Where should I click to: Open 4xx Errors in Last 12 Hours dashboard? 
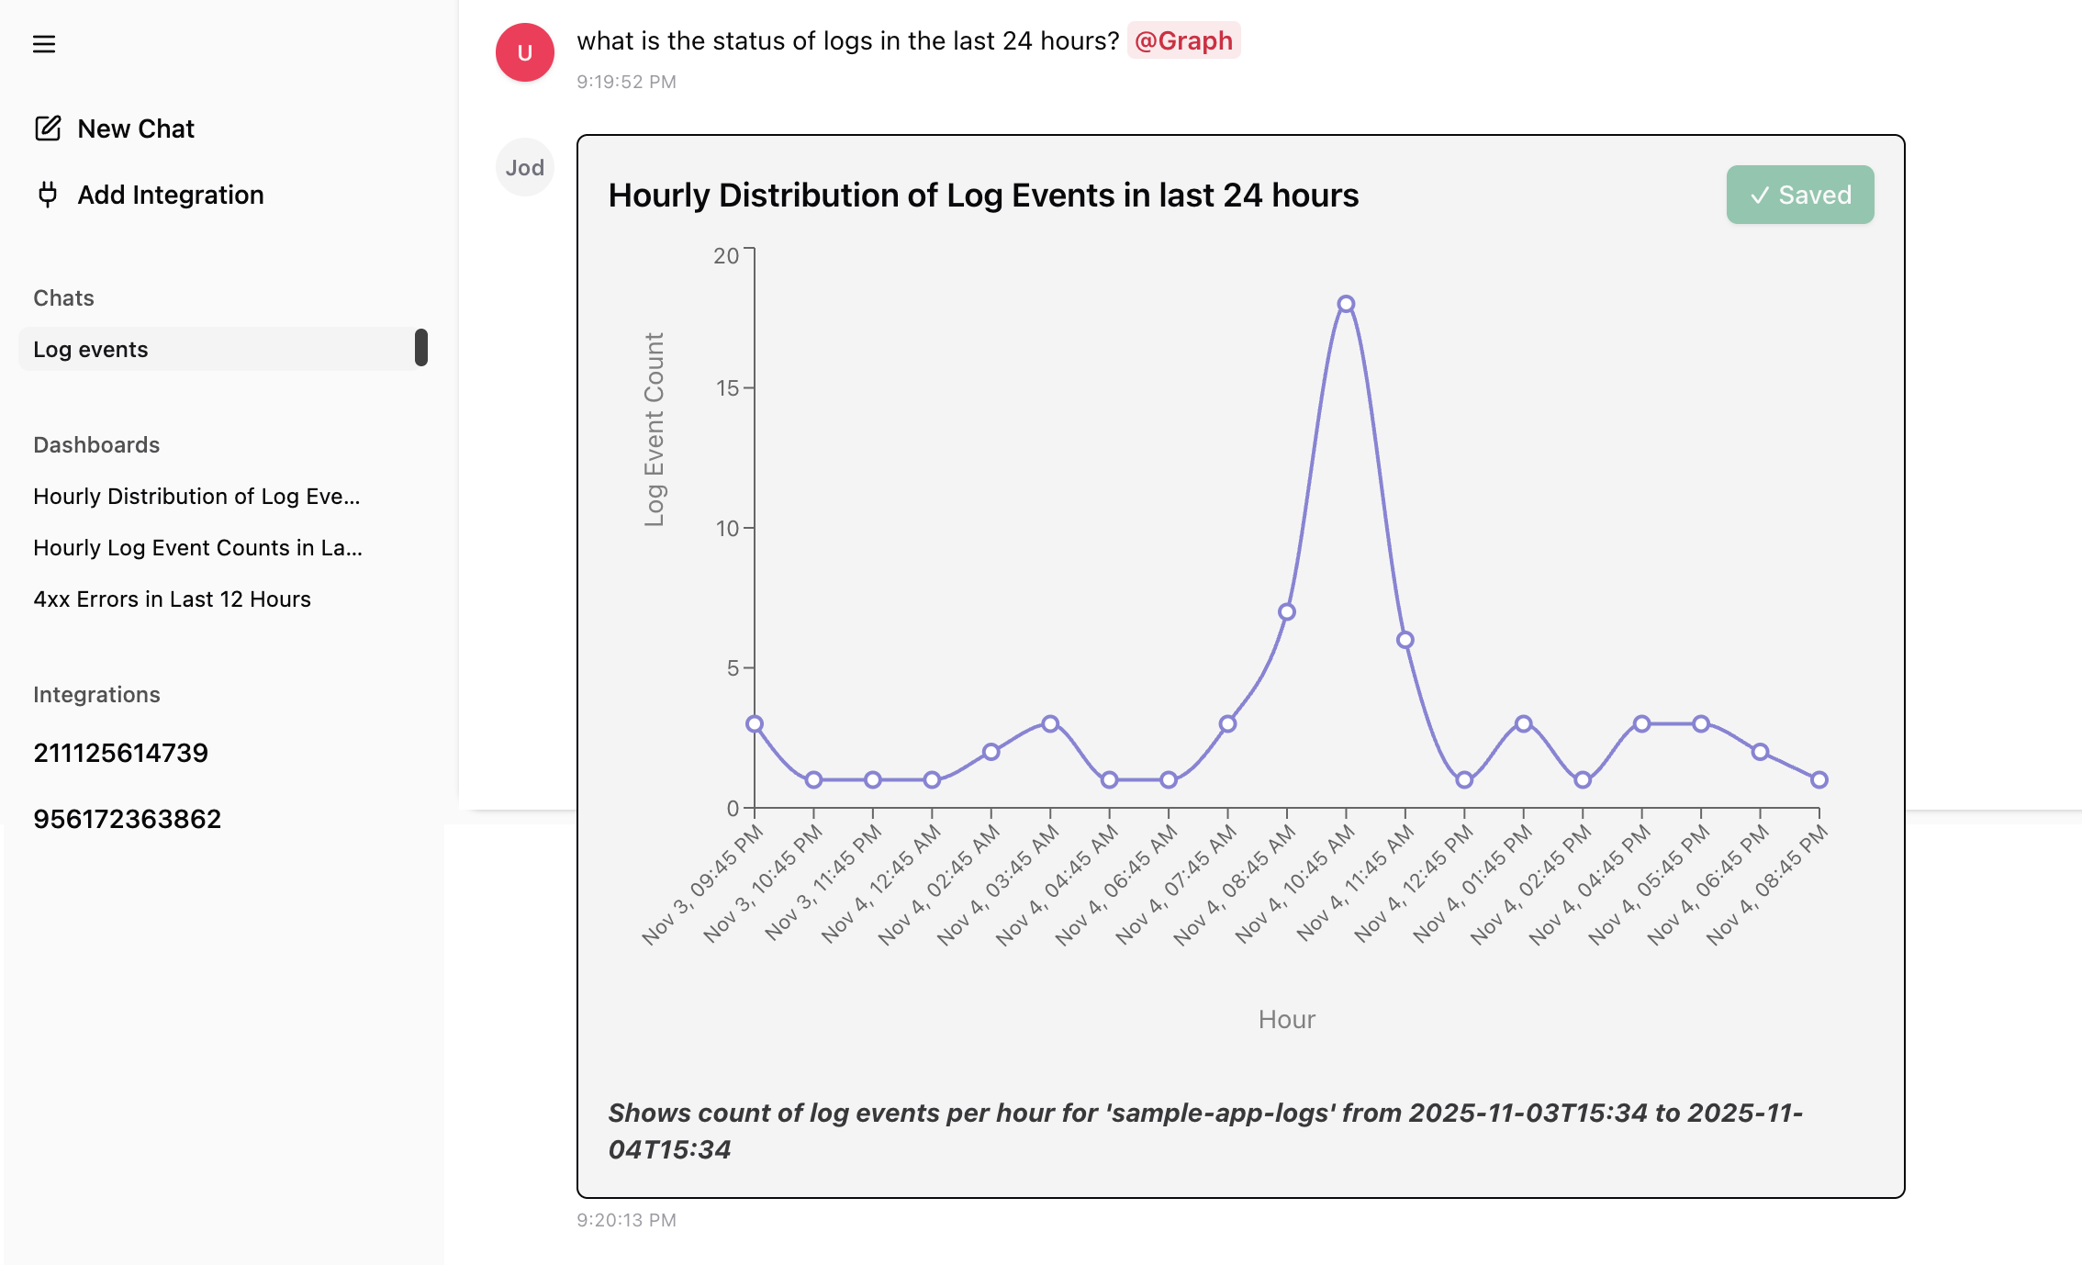pyautogui.click(x=172, y=599)
